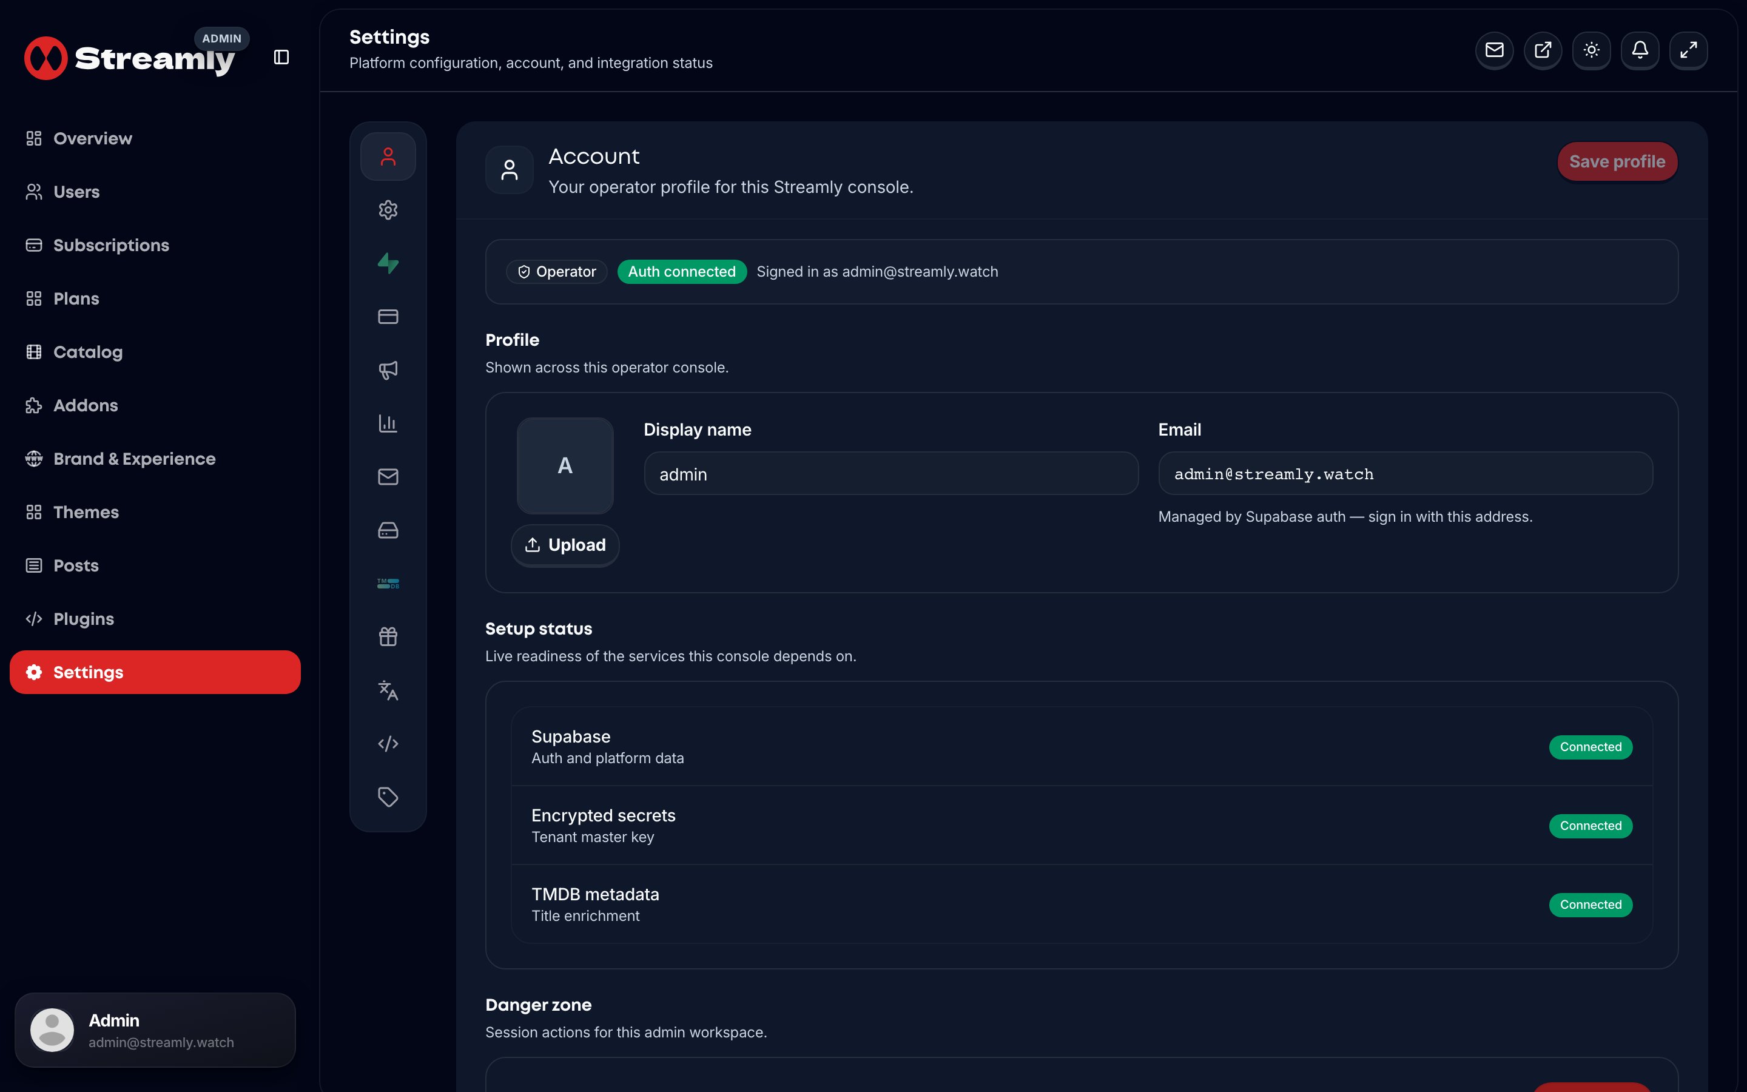Open notifications bell

(1640, 50)
